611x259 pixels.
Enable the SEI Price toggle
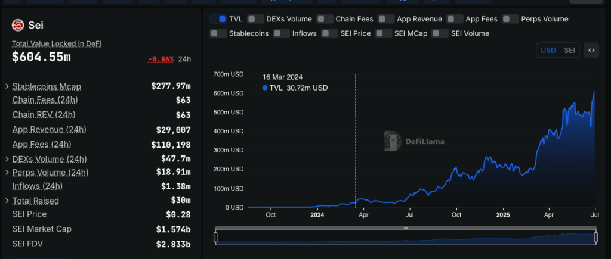coord(329,33)
